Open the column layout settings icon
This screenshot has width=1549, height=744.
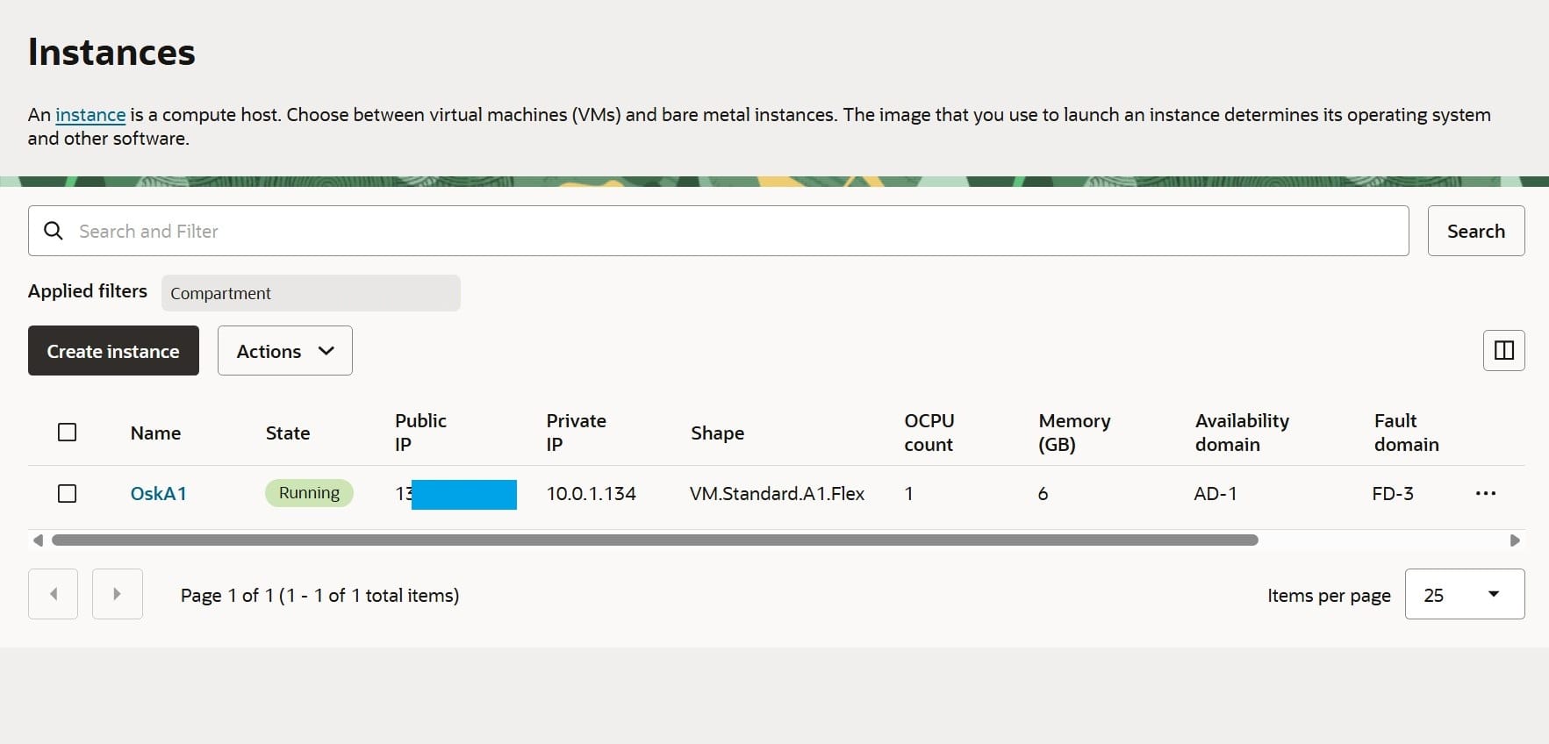coord(1503,351)
